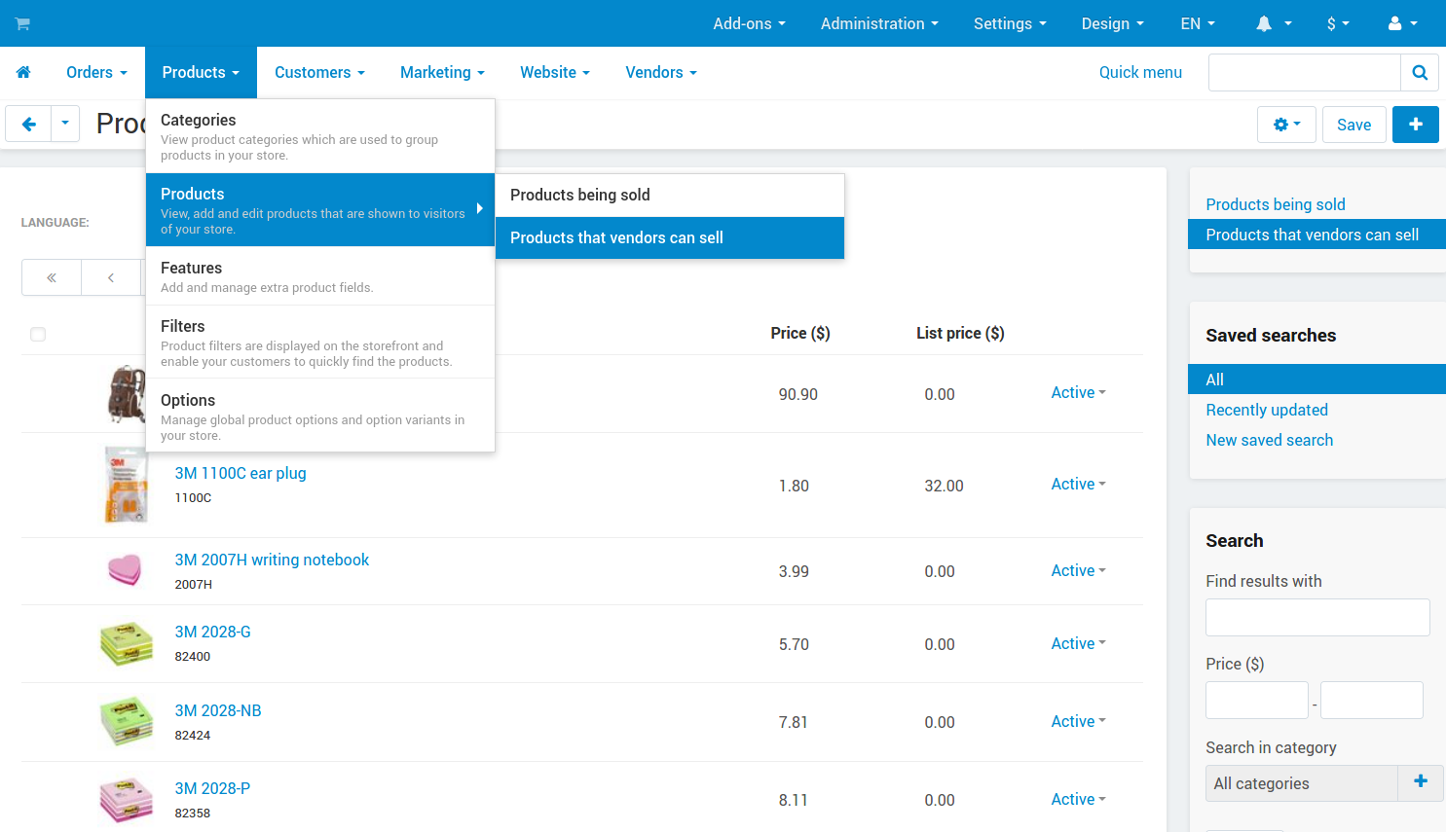Select Features menu entry
Image resolution: width=1446 pixels, height=832 pixels.
pos(320,276)
